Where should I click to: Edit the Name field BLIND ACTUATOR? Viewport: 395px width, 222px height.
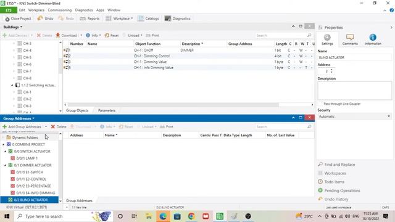coord(354,57)
